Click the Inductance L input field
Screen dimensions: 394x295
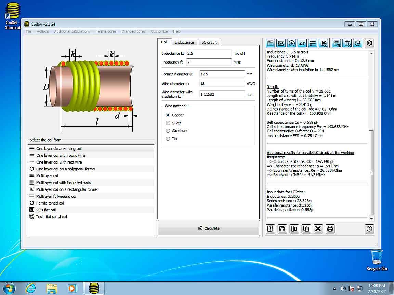209,53
